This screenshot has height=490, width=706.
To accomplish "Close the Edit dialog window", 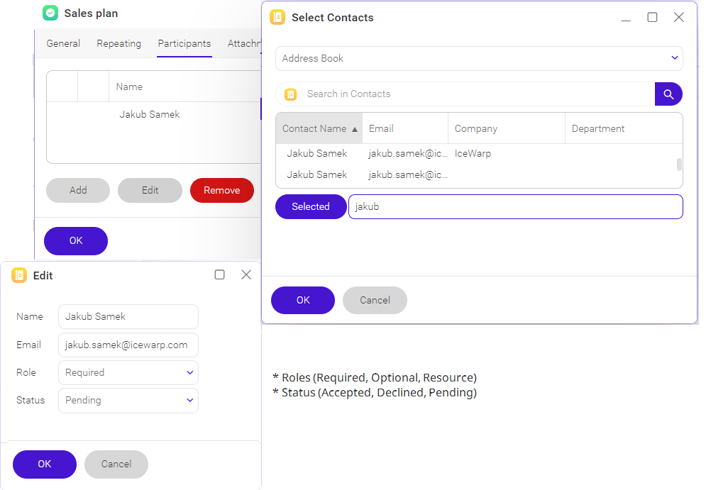I will click(x=246, y=274).
